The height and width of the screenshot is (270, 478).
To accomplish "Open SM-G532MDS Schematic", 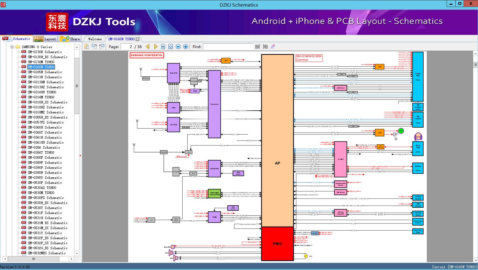I will click(47, 253).
